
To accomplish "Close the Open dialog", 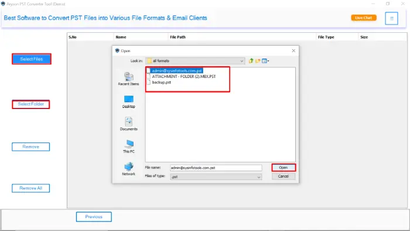I will coord(293,51).
